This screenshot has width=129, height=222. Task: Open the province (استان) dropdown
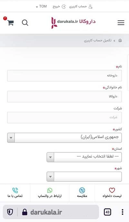(x=84, y=157)
